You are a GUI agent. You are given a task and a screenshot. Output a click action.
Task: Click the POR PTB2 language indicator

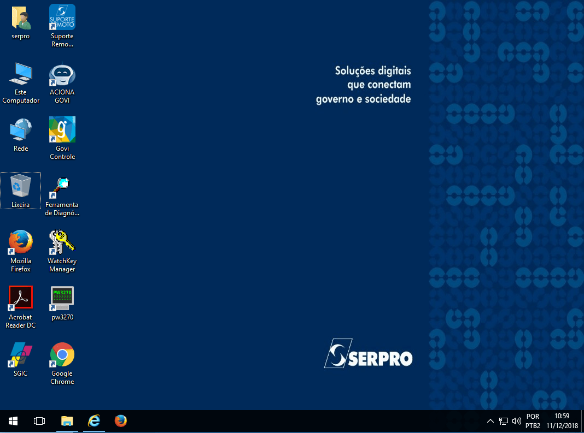point(533,421)
